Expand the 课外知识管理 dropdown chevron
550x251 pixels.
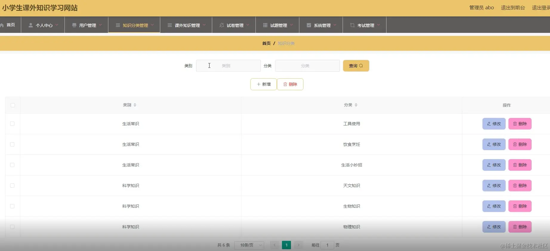(204, 25)
